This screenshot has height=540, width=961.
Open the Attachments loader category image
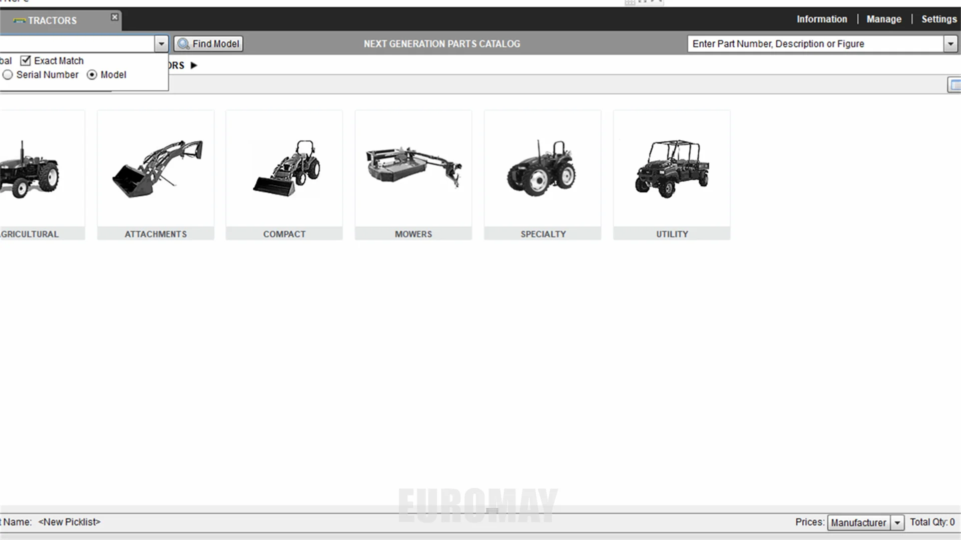pos(156,169)
